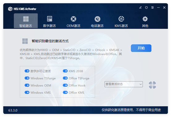Expand the 查看激活状态 dropdown
Screen dimensions: 171x117
point(124,84)
